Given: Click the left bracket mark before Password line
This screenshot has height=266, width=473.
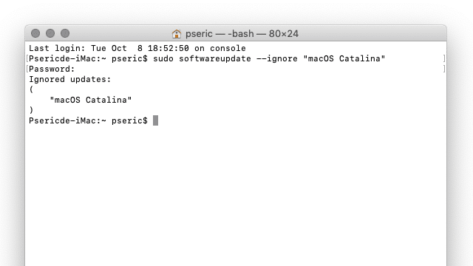Looking at the screenshot, I should click(x=27, y=69).
